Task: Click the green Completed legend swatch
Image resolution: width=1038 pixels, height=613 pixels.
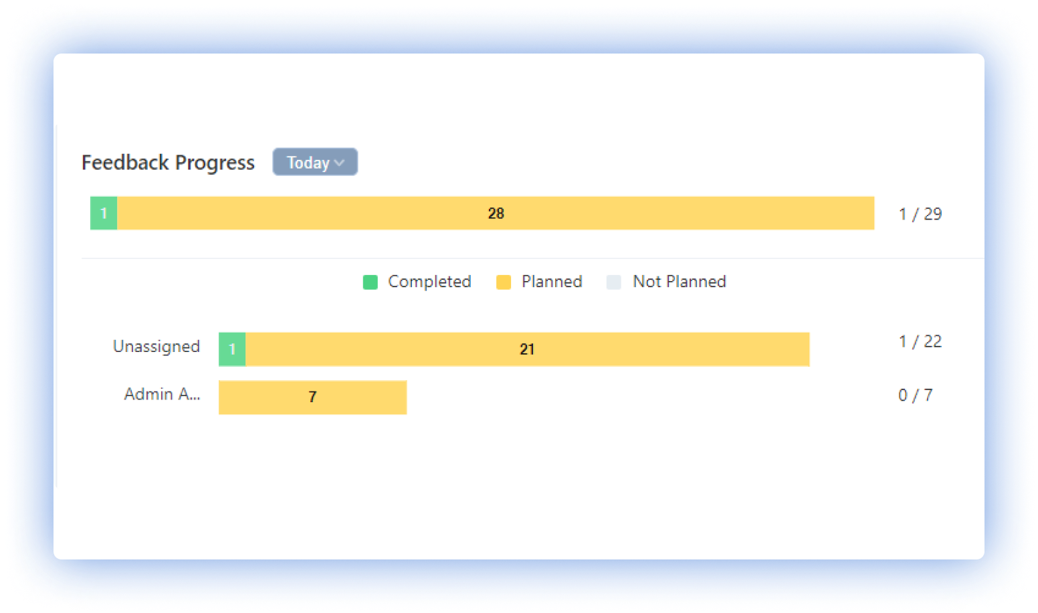Action: [x=371, y=282]
